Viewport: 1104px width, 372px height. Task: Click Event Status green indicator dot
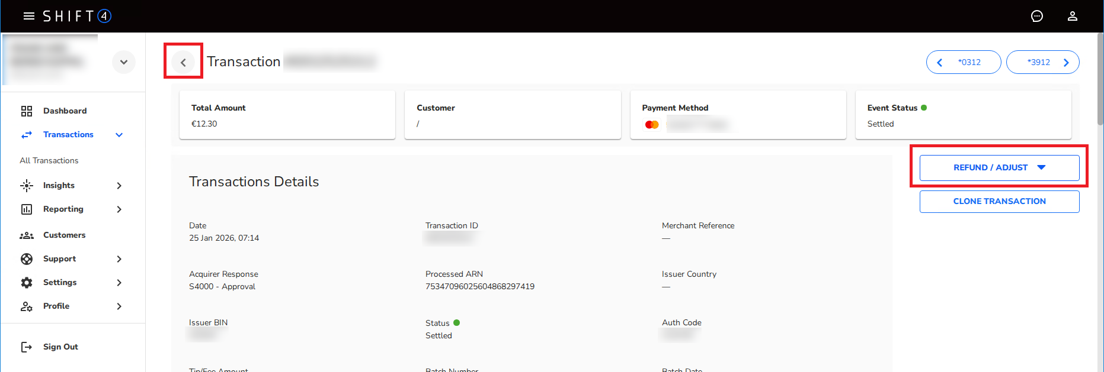point(924,108)
